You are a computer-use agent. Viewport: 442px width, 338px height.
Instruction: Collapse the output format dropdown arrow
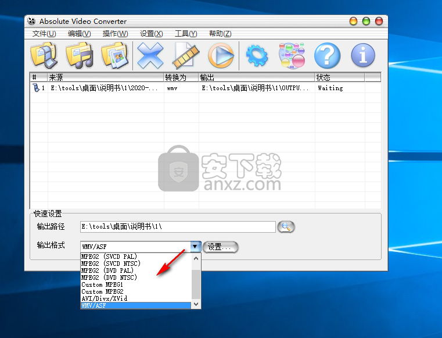point(195,247)
